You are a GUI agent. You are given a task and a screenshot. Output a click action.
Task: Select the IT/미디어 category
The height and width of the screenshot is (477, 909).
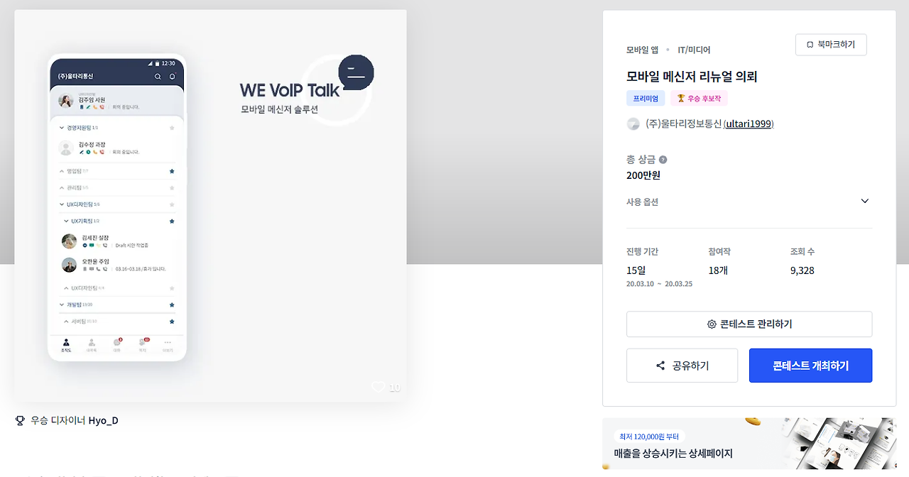coord(694,50)
